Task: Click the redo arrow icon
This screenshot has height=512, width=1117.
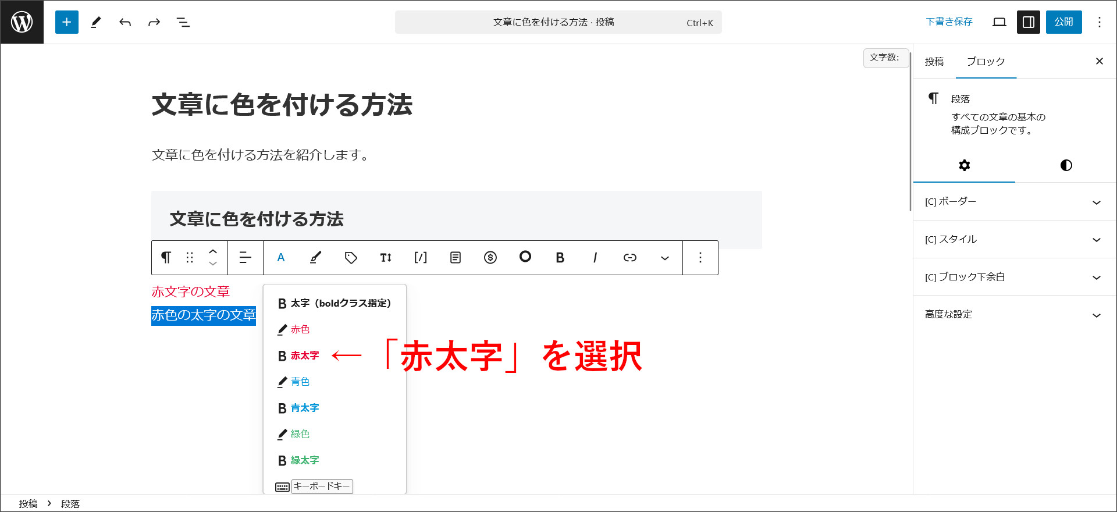Action: click(x=154, y=22)
